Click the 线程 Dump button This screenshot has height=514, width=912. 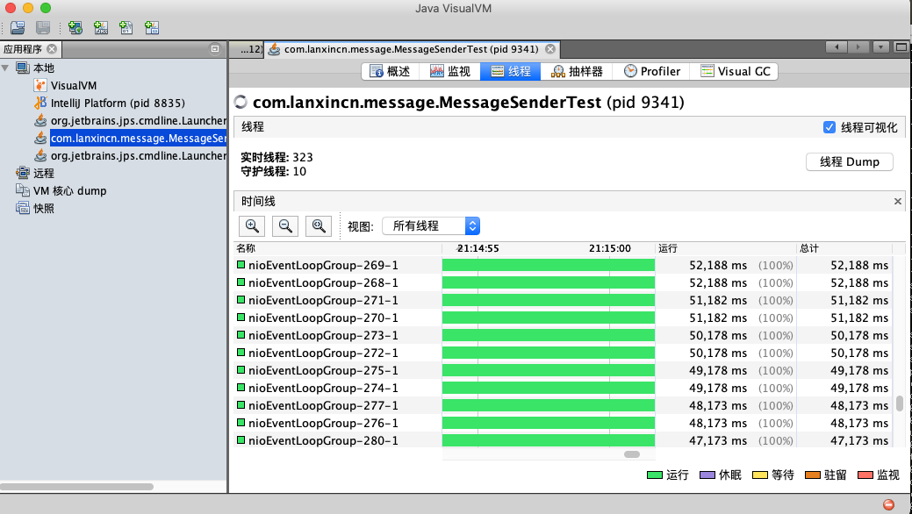pyautogui.click(x=849, y=161)
